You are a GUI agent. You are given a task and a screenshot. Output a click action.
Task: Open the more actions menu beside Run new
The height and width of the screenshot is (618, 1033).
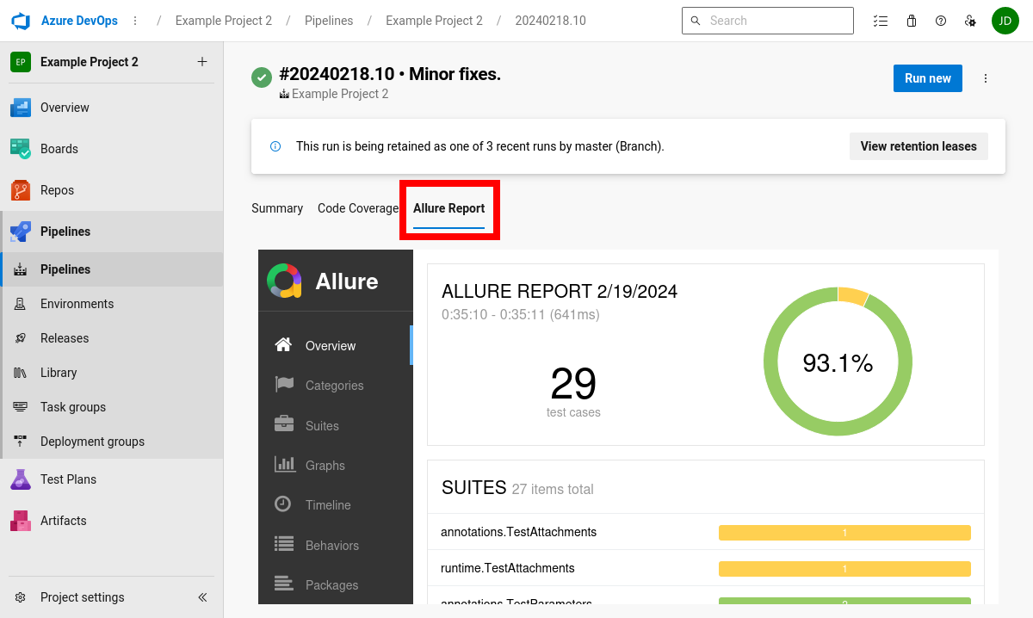coord(985,78)
